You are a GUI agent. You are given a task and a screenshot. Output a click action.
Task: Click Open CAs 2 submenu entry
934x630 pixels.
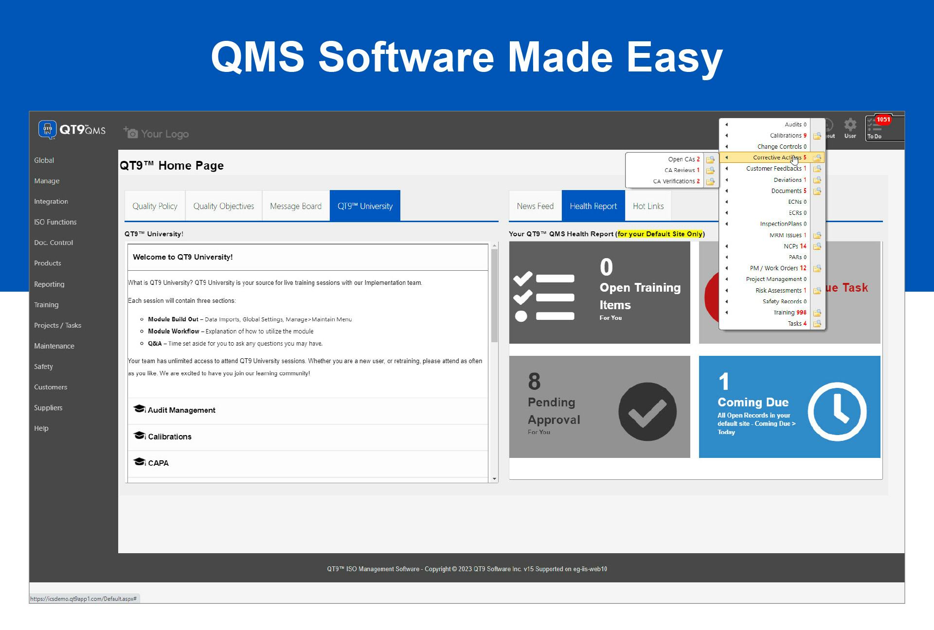click(x=683, y=159)
